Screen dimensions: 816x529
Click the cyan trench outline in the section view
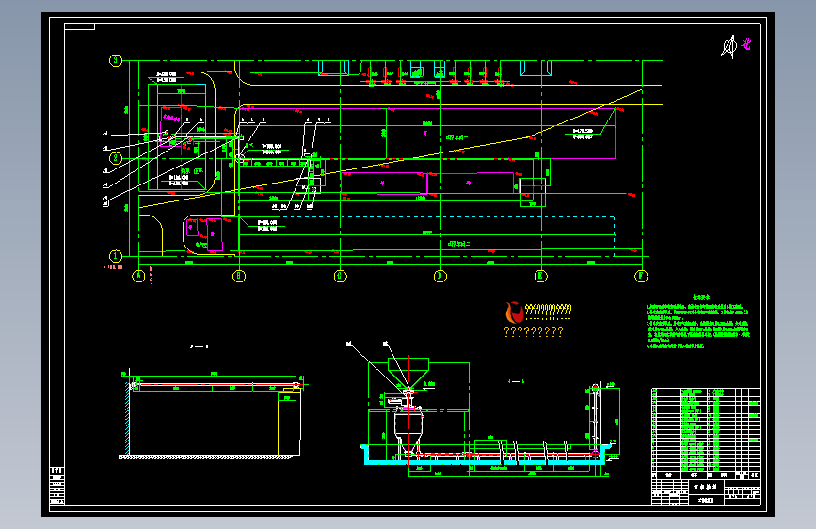(488, 455)
